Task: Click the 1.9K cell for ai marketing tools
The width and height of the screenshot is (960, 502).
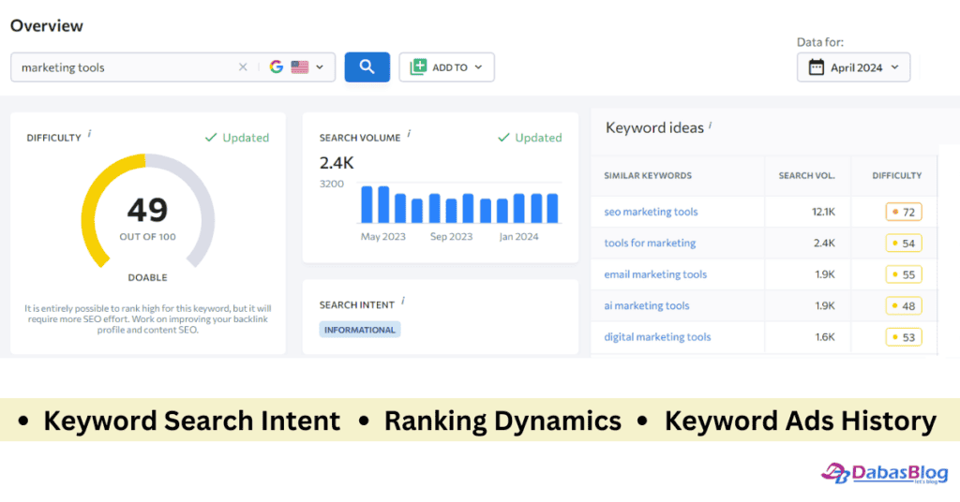Action: 825,305
